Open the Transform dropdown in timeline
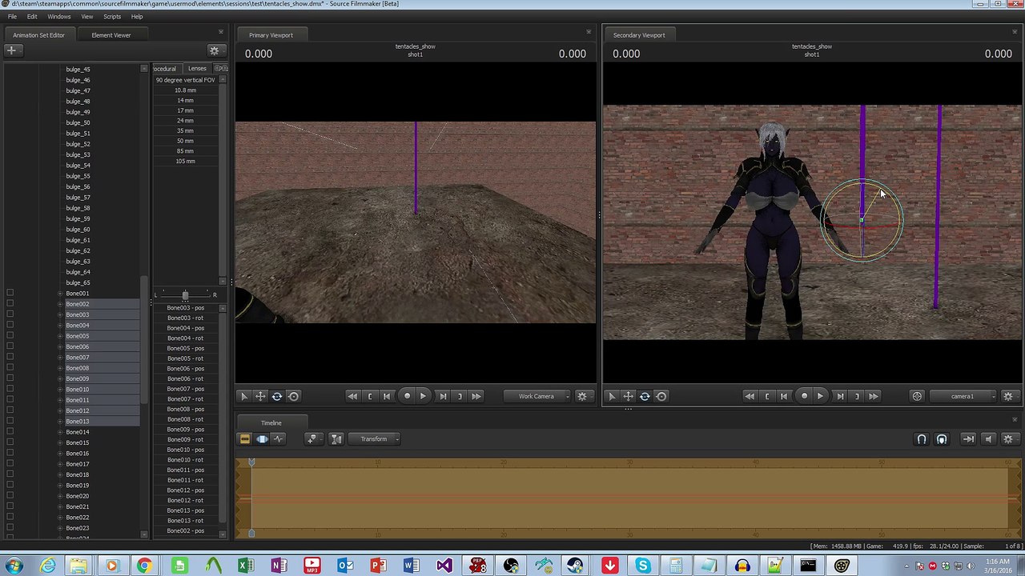 [374, 439]
